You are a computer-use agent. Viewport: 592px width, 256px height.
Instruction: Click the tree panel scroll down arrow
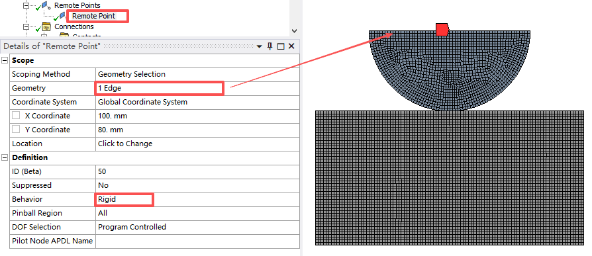point(295,31)
